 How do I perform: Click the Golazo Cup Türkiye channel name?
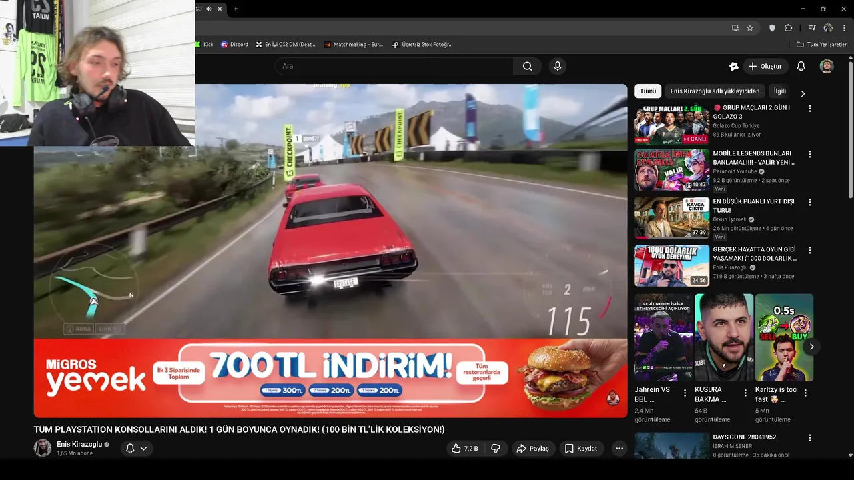point(736,125)
